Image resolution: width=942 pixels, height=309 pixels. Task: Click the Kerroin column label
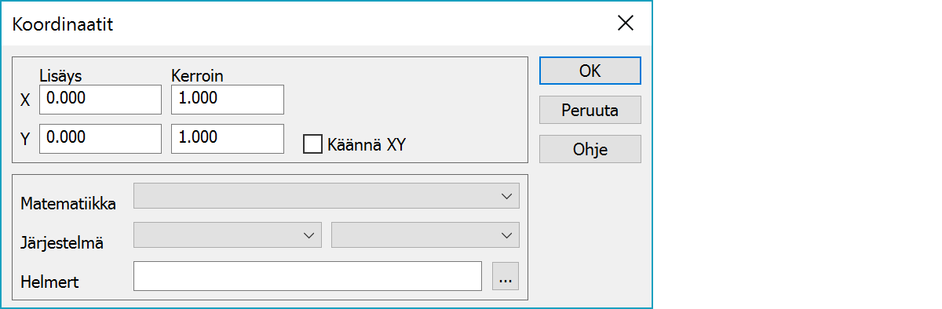coord(197,75)
